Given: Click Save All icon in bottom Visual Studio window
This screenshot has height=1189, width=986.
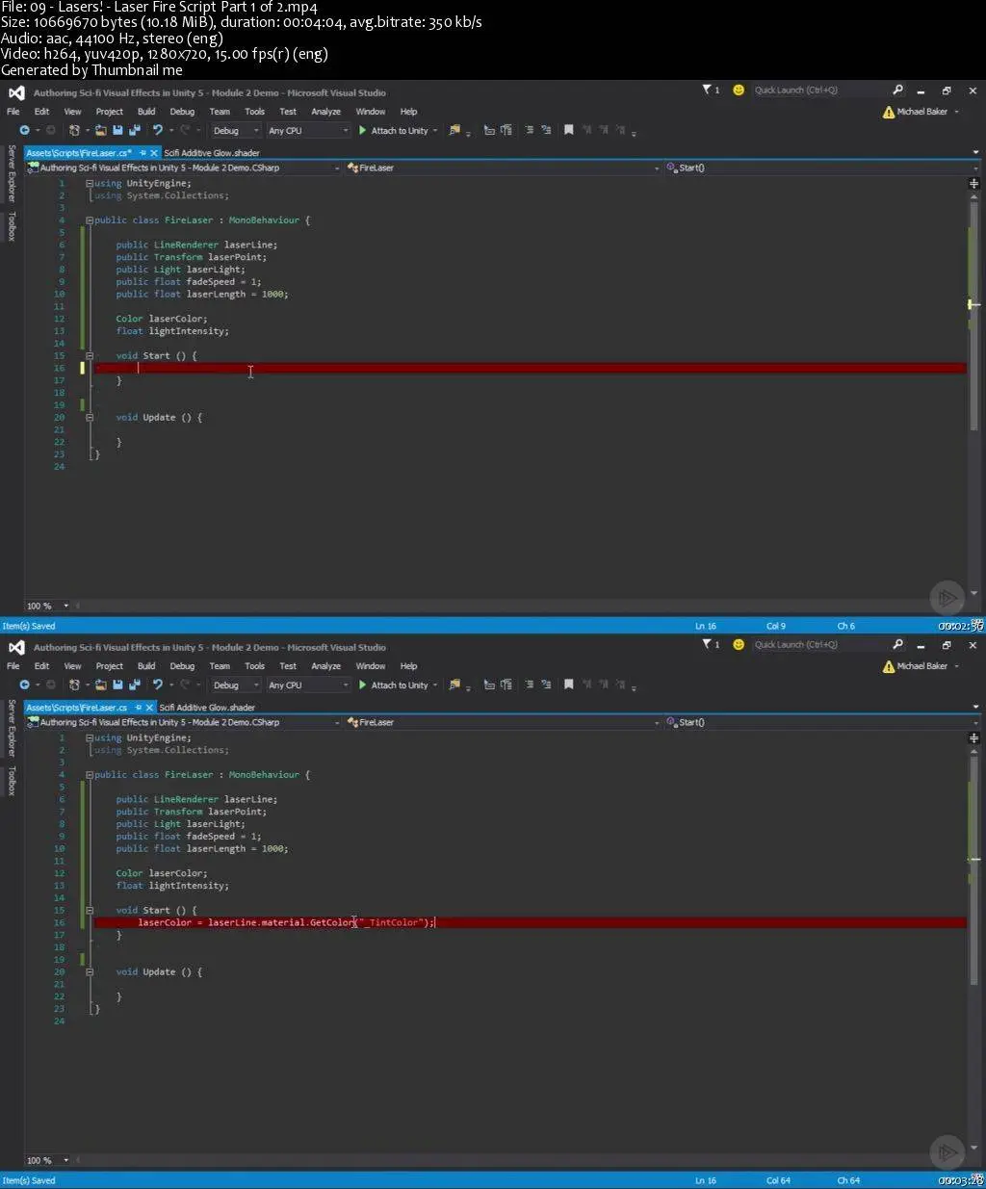Looking at the screenshot, I should tap(133, 685).
